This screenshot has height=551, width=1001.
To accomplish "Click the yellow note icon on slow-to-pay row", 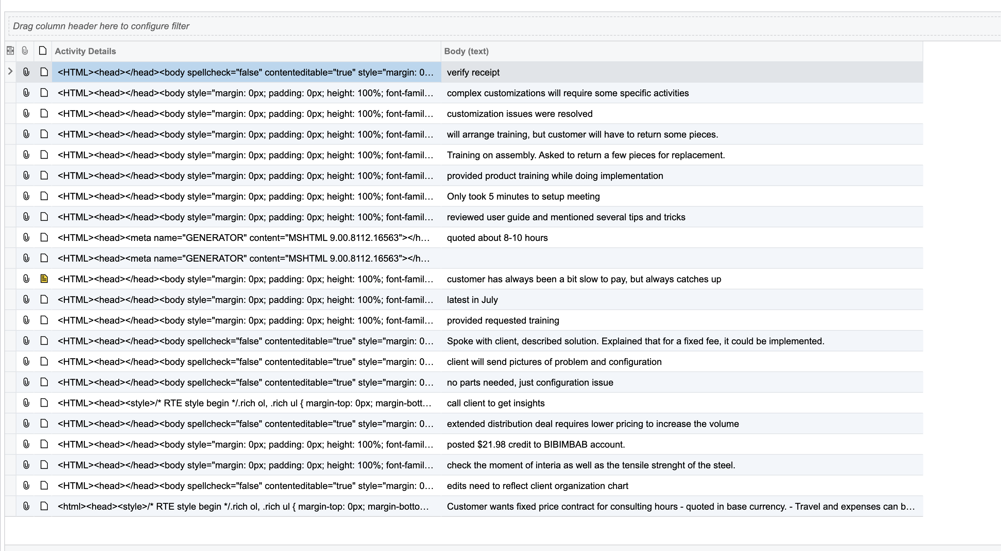I will click(x=44, y=279).
